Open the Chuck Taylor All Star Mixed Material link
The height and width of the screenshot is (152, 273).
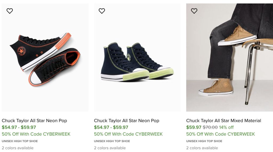pos(224,121)
